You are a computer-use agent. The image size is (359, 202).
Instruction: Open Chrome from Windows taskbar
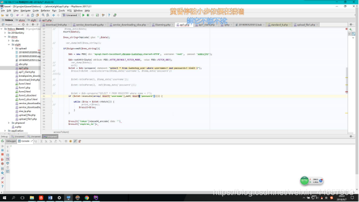(87, 198)
